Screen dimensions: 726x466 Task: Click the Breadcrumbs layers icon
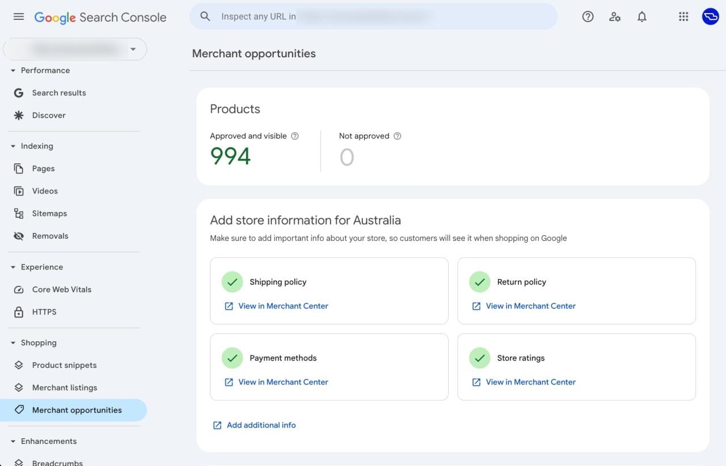pos(19,462)
